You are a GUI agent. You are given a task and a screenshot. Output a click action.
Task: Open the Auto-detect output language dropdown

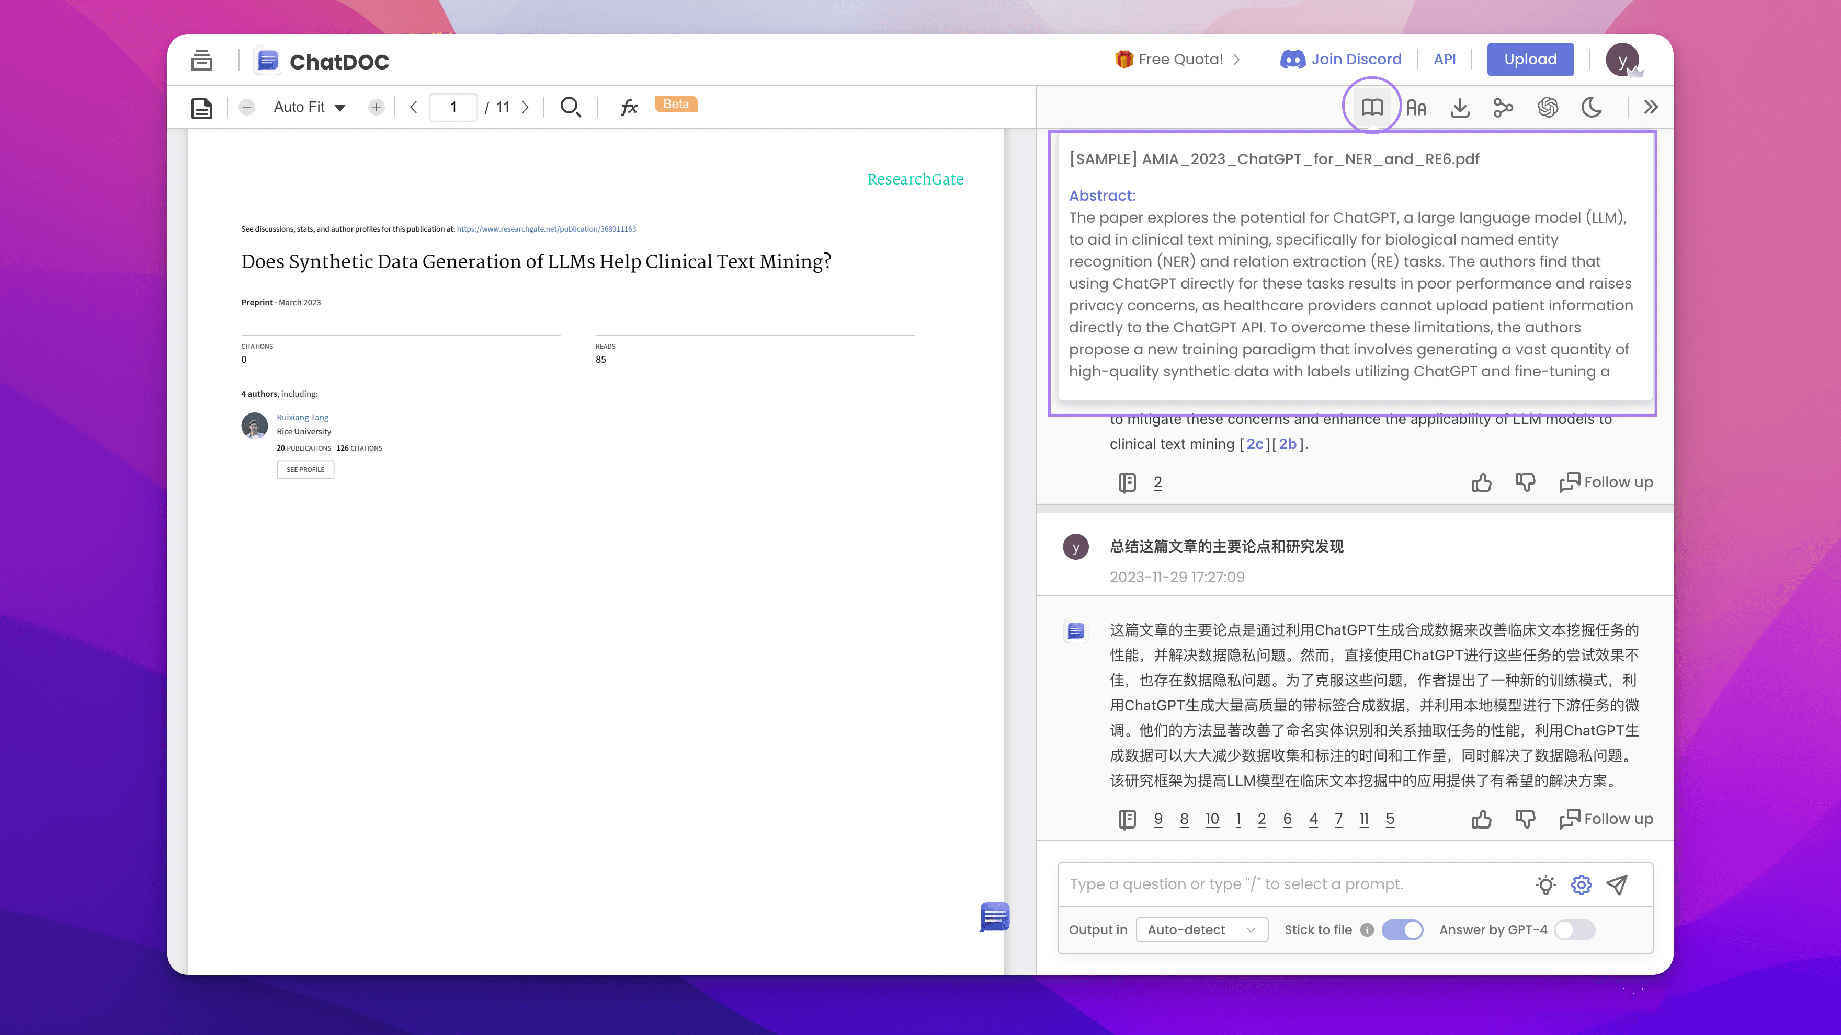[1201, 929]
